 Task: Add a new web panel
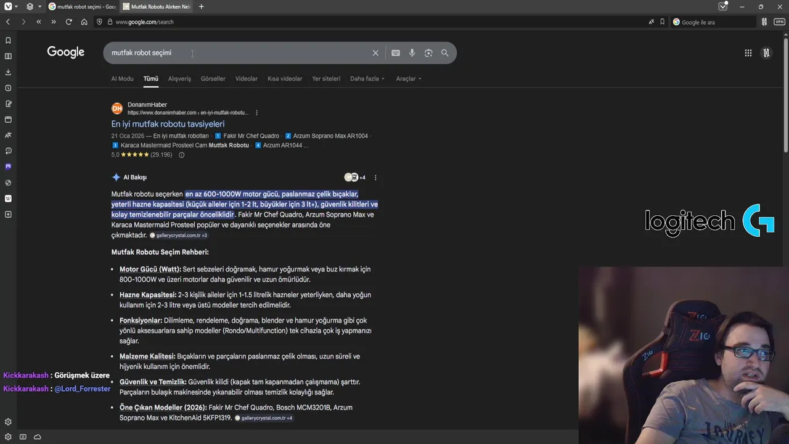[8, 215]
